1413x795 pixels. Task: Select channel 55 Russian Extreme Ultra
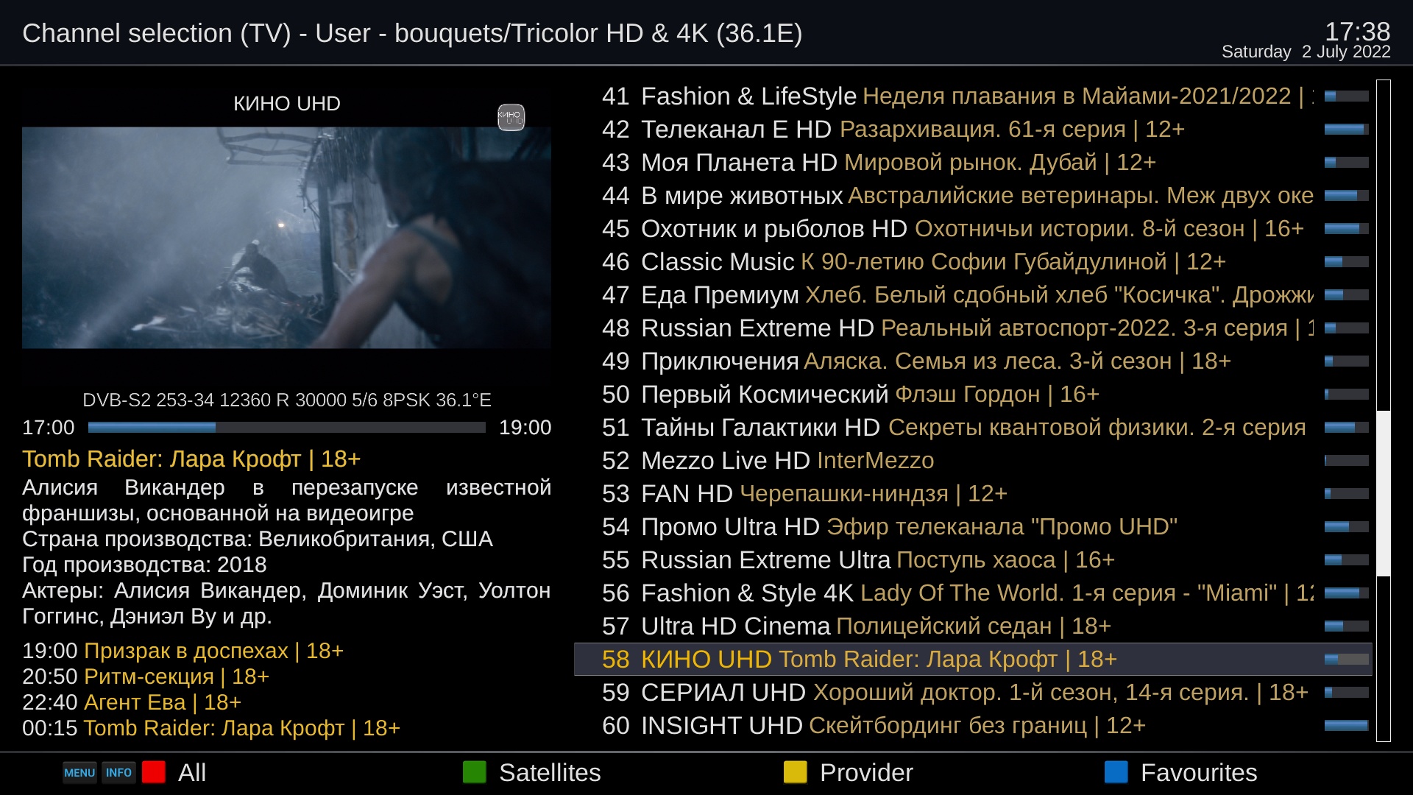973,559
